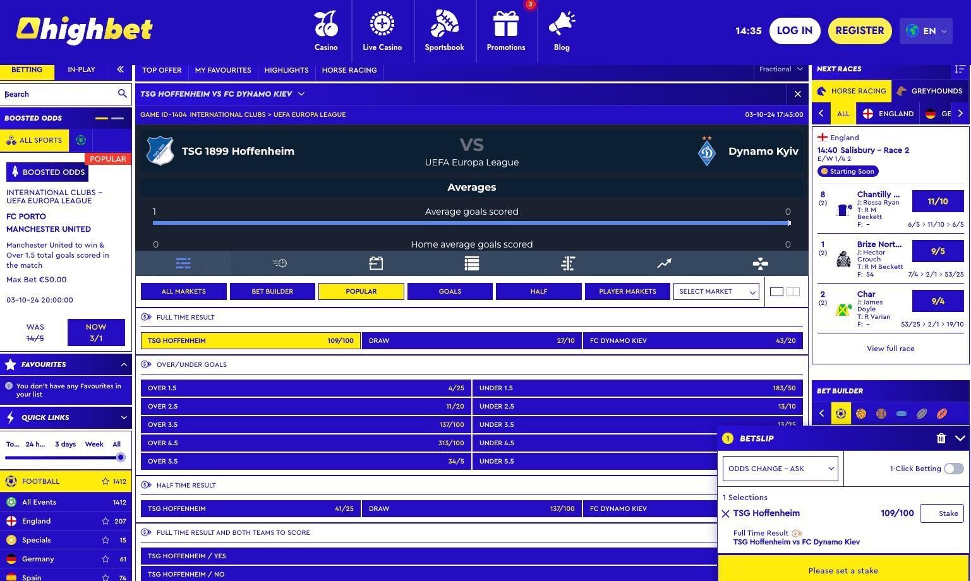Click the Log In button

(794, 30)
